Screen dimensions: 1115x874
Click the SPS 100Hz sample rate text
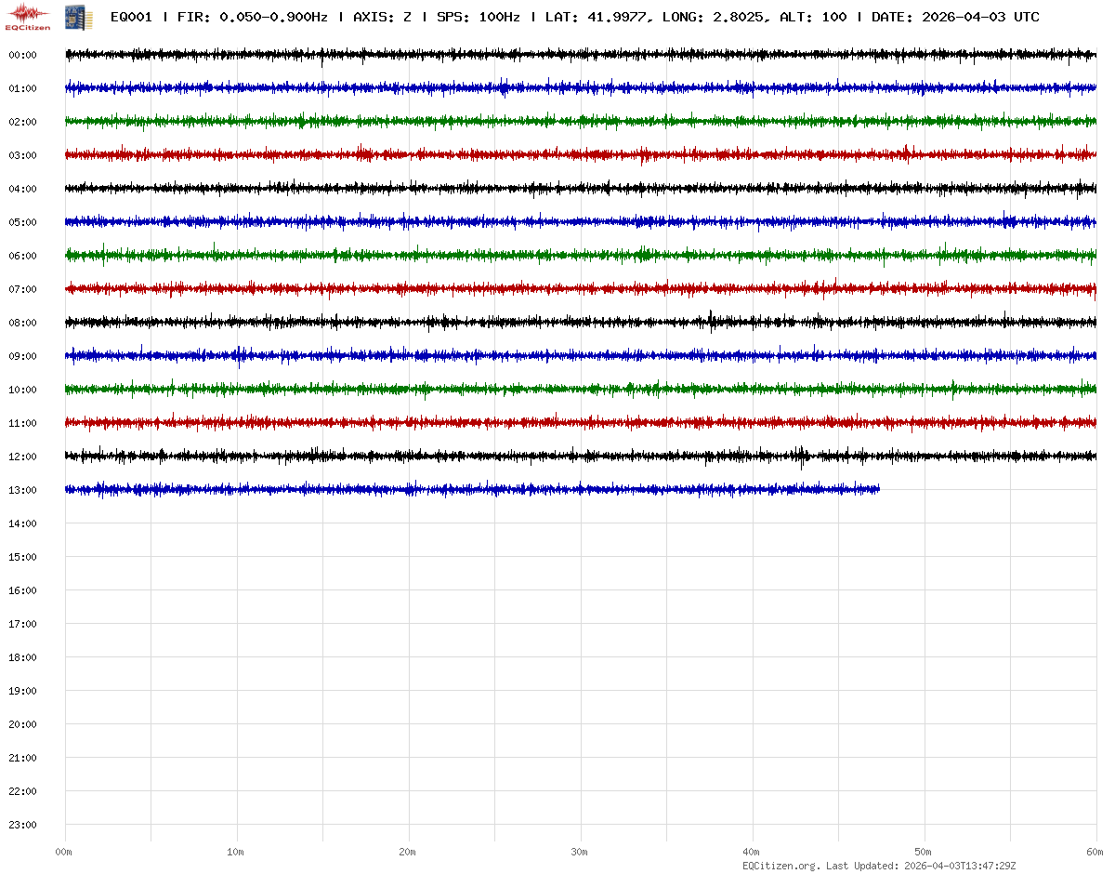point(478,17)
